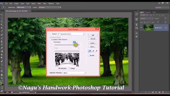Select the Brush tool
This screenshot has height=96, width=170.
2,38
